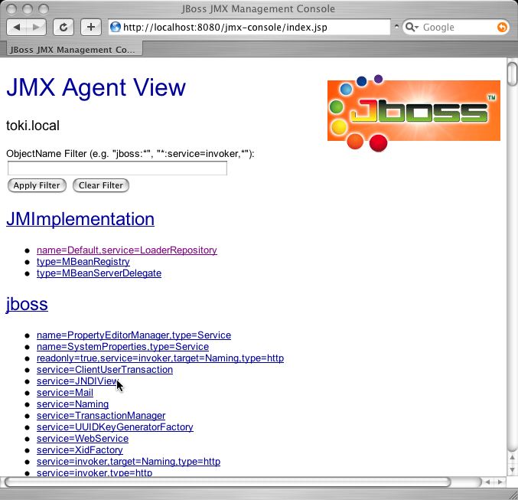The image size is (518, 500).
Task: Click the Clear Filter button
Action: click(101, 185)
